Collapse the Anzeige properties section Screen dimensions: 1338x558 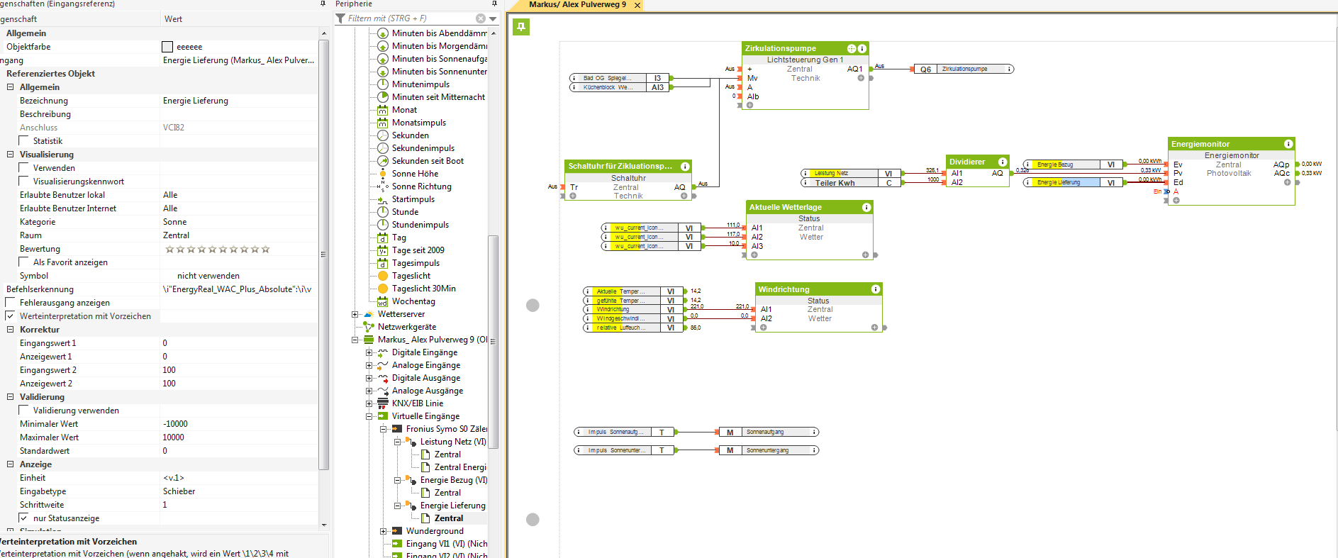pos(11,464)
